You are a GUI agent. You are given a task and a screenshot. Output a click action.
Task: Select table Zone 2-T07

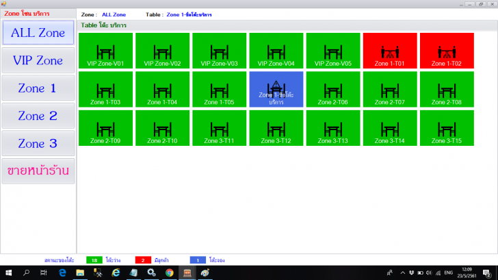(390, 89)
